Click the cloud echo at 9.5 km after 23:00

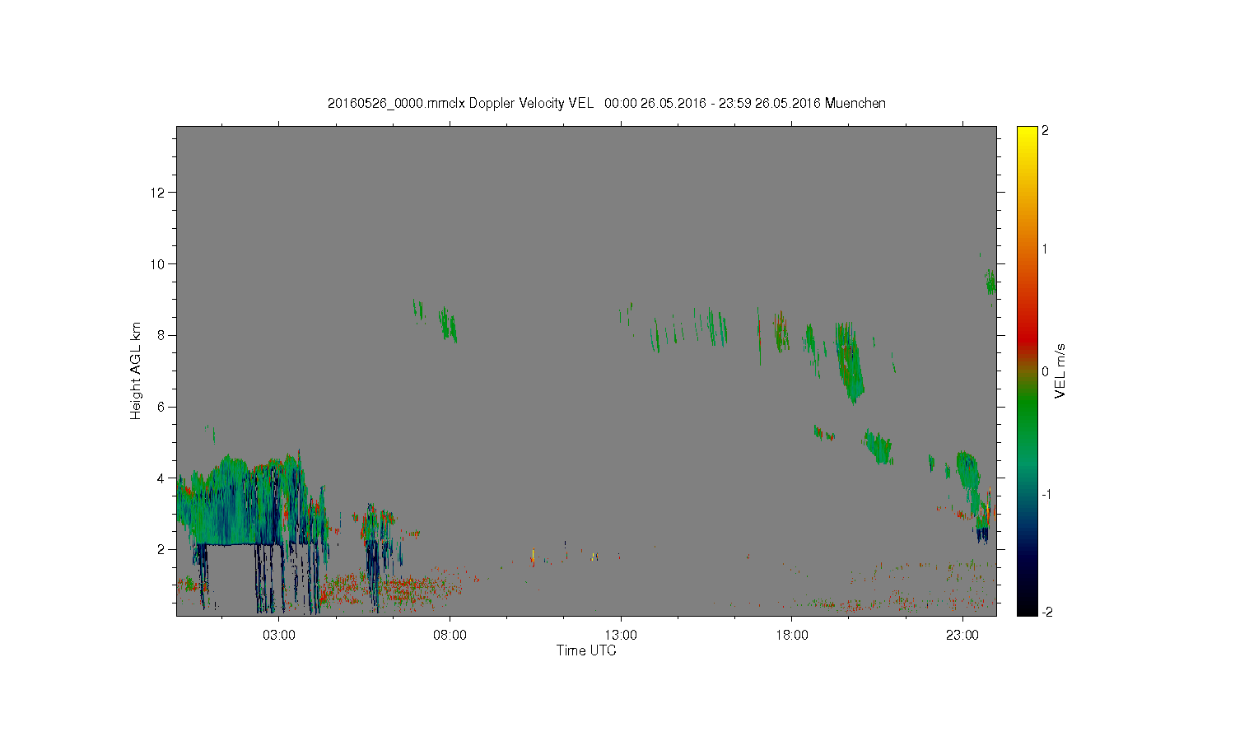(x=990, y=282)
